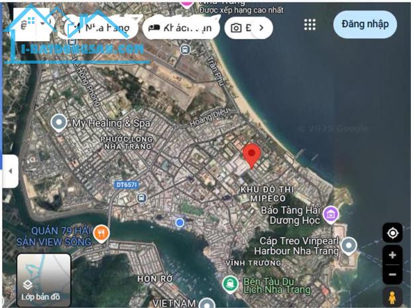Click the blue dot current location
The width and height of the screenshot is (411, 308).
point(180,223)
